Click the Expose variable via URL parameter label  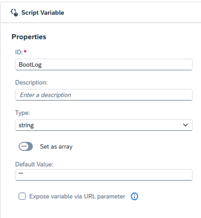pos(77,197)
